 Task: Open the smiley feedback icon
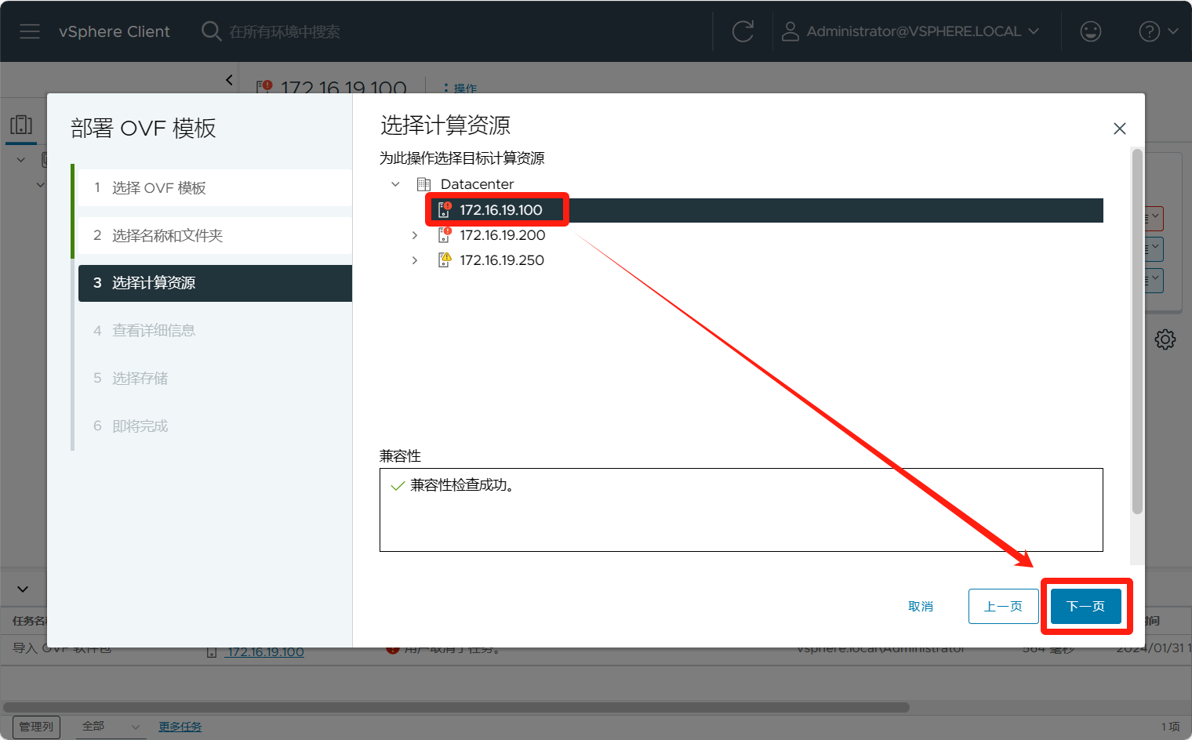click(x=1090, y=31)
